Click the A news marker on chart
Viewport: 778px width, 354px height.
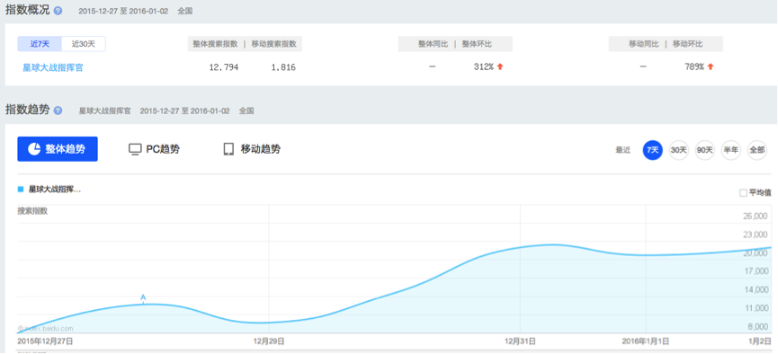[143, 297]
